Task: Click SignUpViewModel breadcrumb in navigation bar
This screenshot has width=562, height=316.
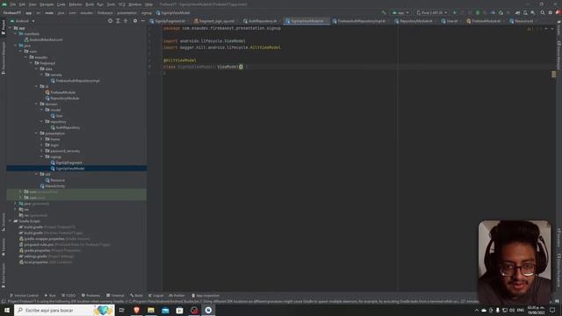Action: 173,12
